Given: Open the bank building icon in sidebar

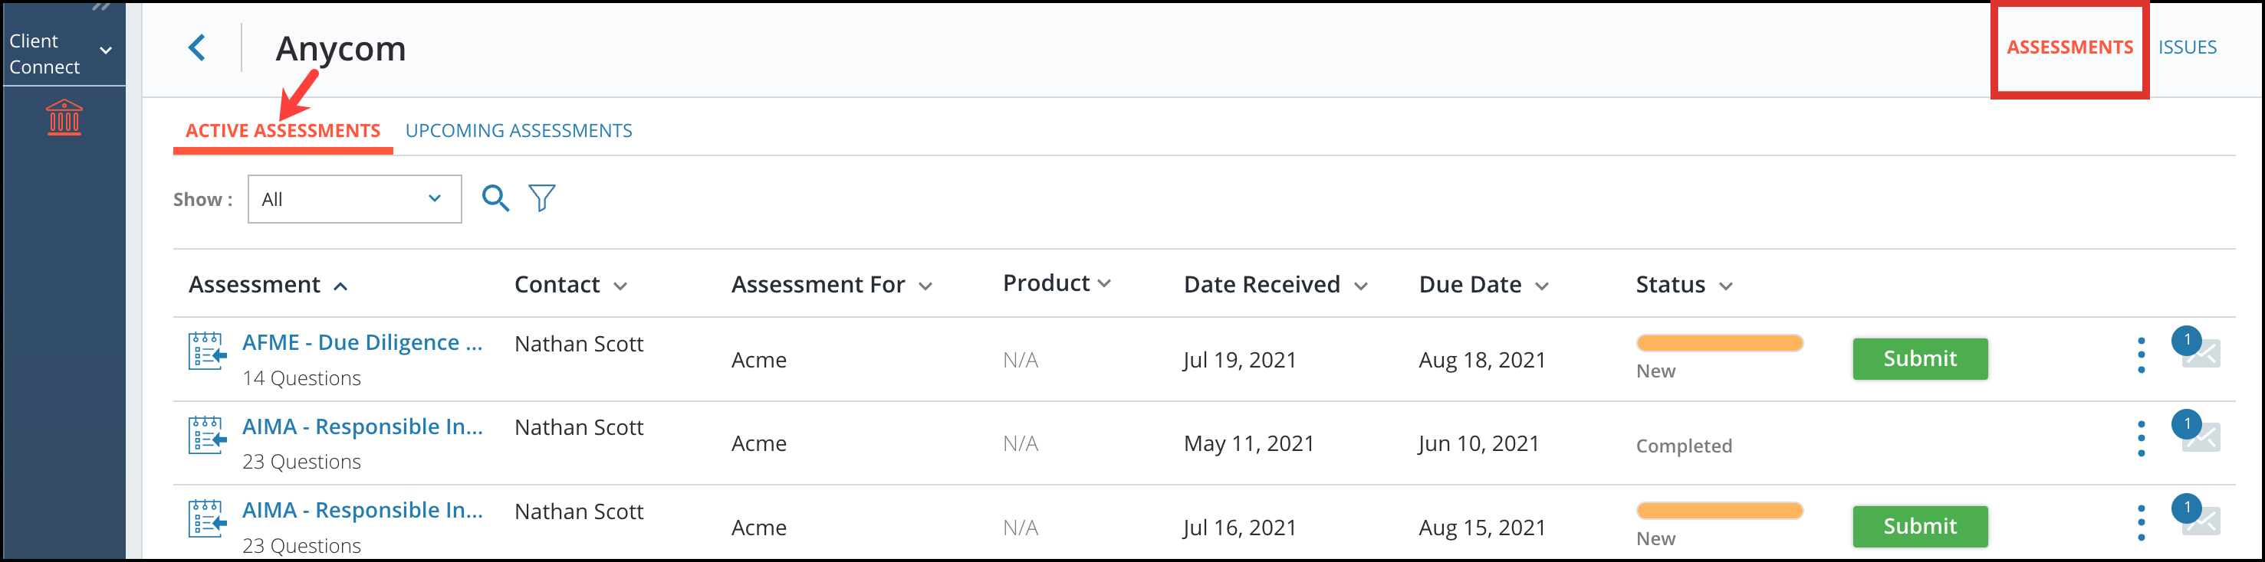Looking at the screenshot, I should (x=64, y=118).
